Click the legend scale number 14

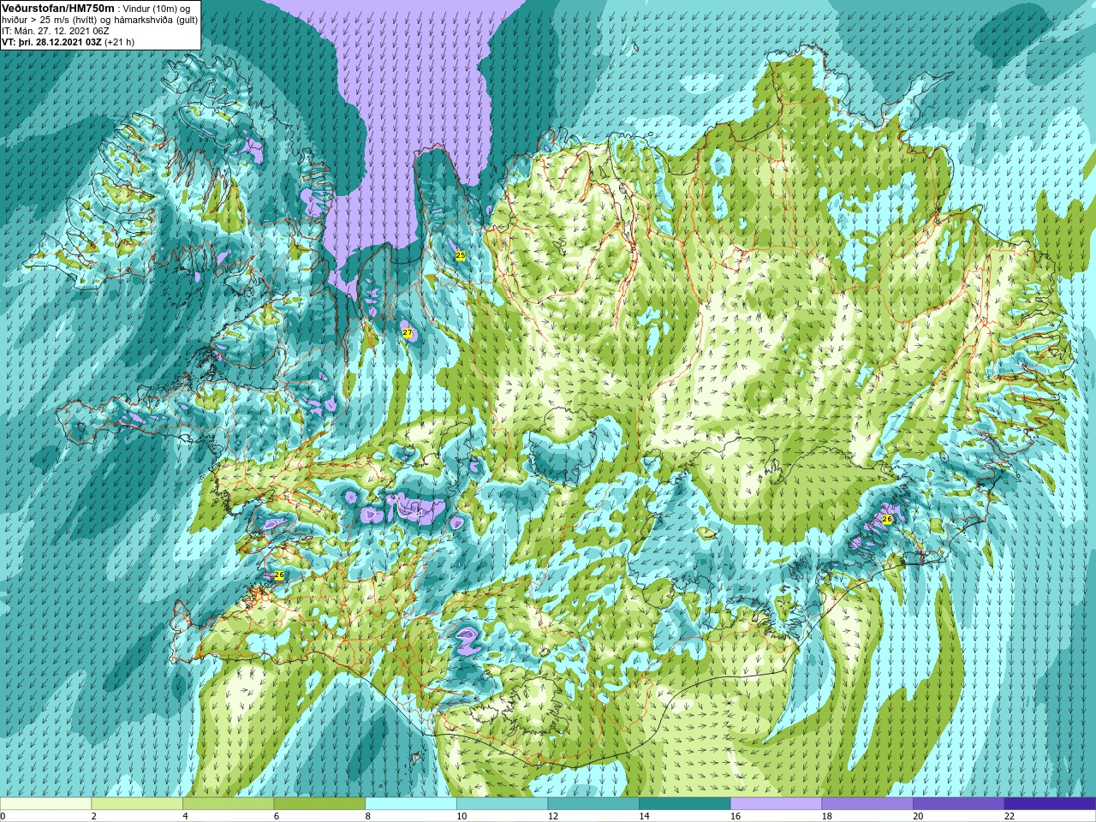[x=644, y=816]
